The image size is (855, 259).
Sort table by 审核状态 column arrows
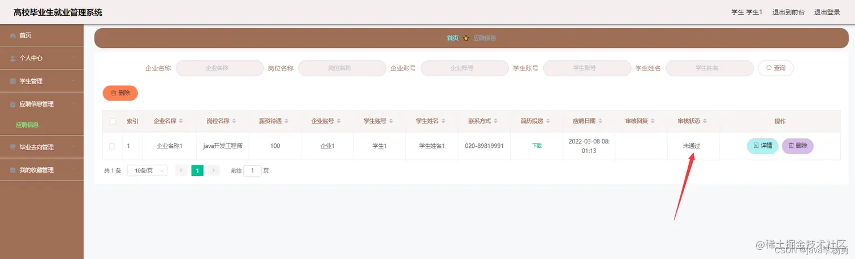click(x=706, y=121)
